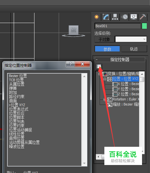Click the X 位置 curve icon
The width and height of the screenshot is (150, 173).
115,84
